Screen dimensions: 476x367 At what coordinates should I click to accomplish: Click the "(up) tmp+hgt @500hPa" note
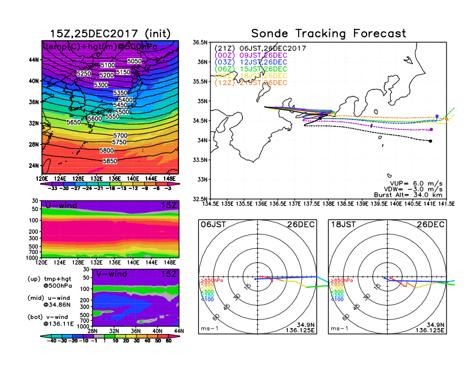(49, 282)
